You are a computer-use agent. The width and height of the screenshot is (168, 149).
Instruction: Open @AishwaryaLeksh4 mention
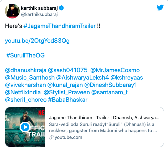(x=83, y=78)
